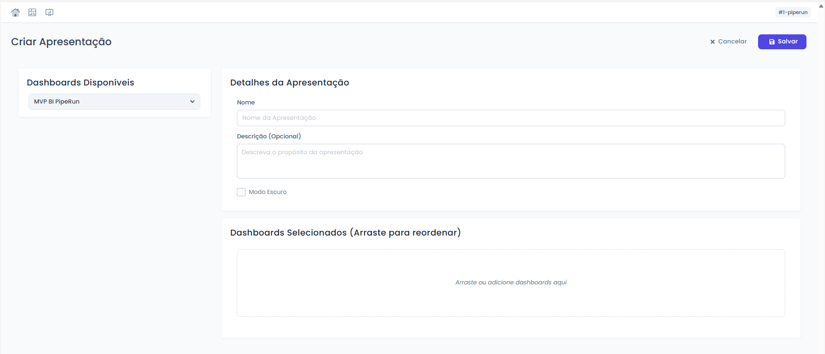Click the chevron arrow of dashboards dropdown
The image size is (825, 354).
(x=192, y=102)
